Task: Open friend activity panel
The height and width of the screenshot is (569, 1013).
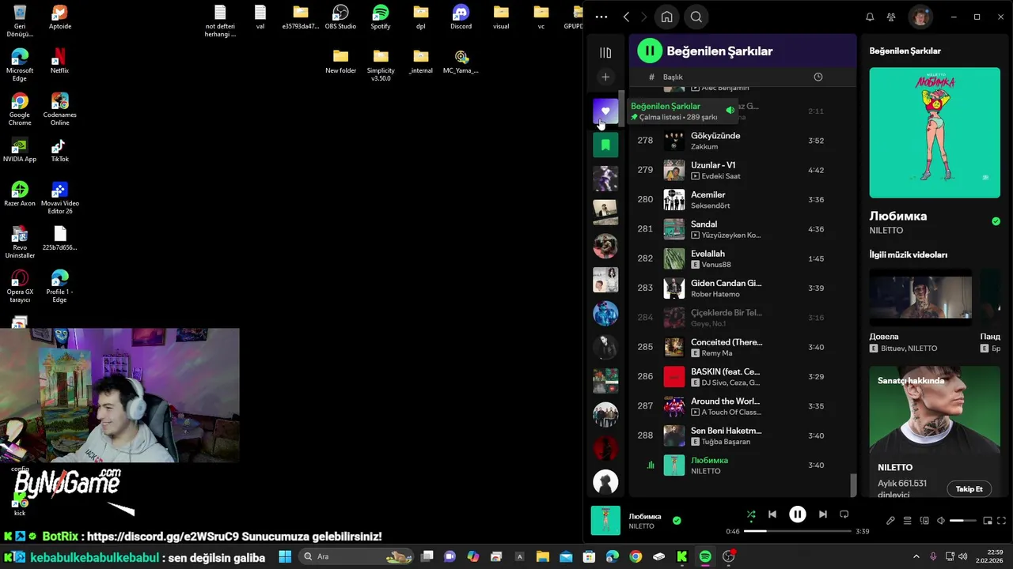Action: click(891, 17)
